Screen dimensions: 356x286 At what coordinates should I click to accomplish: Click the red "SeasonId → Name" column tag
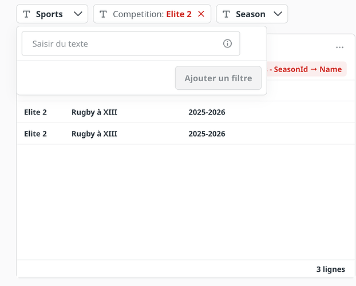click(x=306, y=69)
